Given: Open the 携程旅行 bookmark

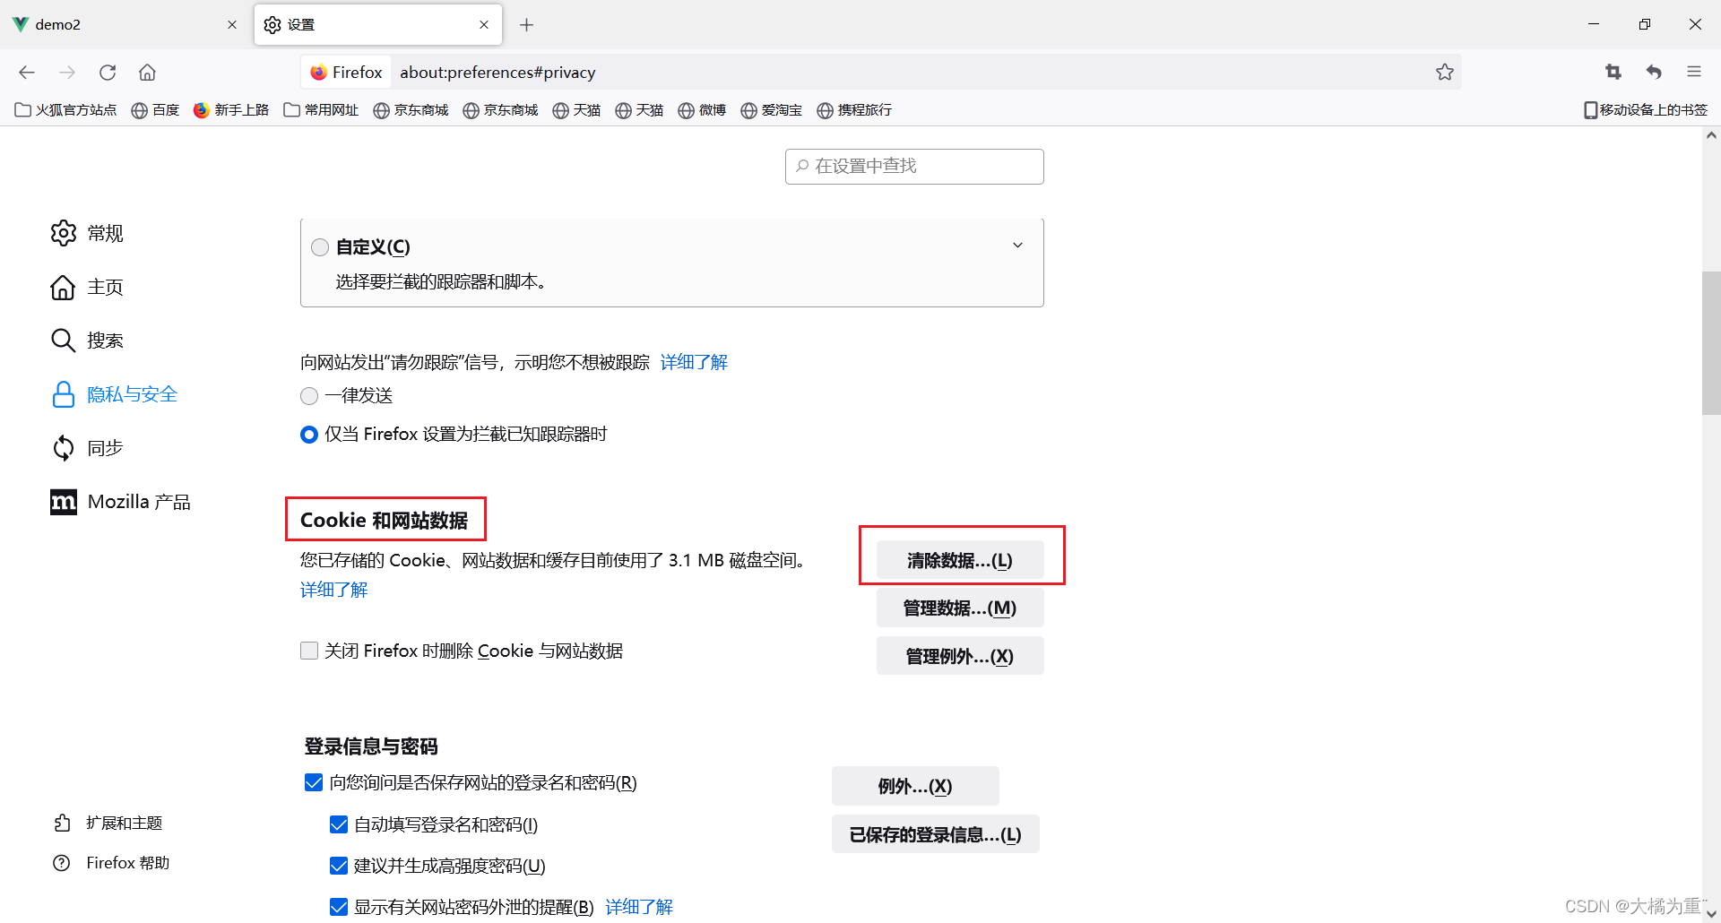Looking at the screenshot, I should tap(854, 110).
